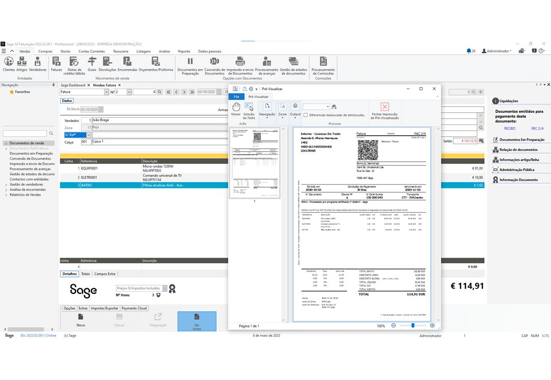Open the Stocks ribbon tab
This screenshot has height=380, width=551.
pyautogui.click(x=65, y=52)
